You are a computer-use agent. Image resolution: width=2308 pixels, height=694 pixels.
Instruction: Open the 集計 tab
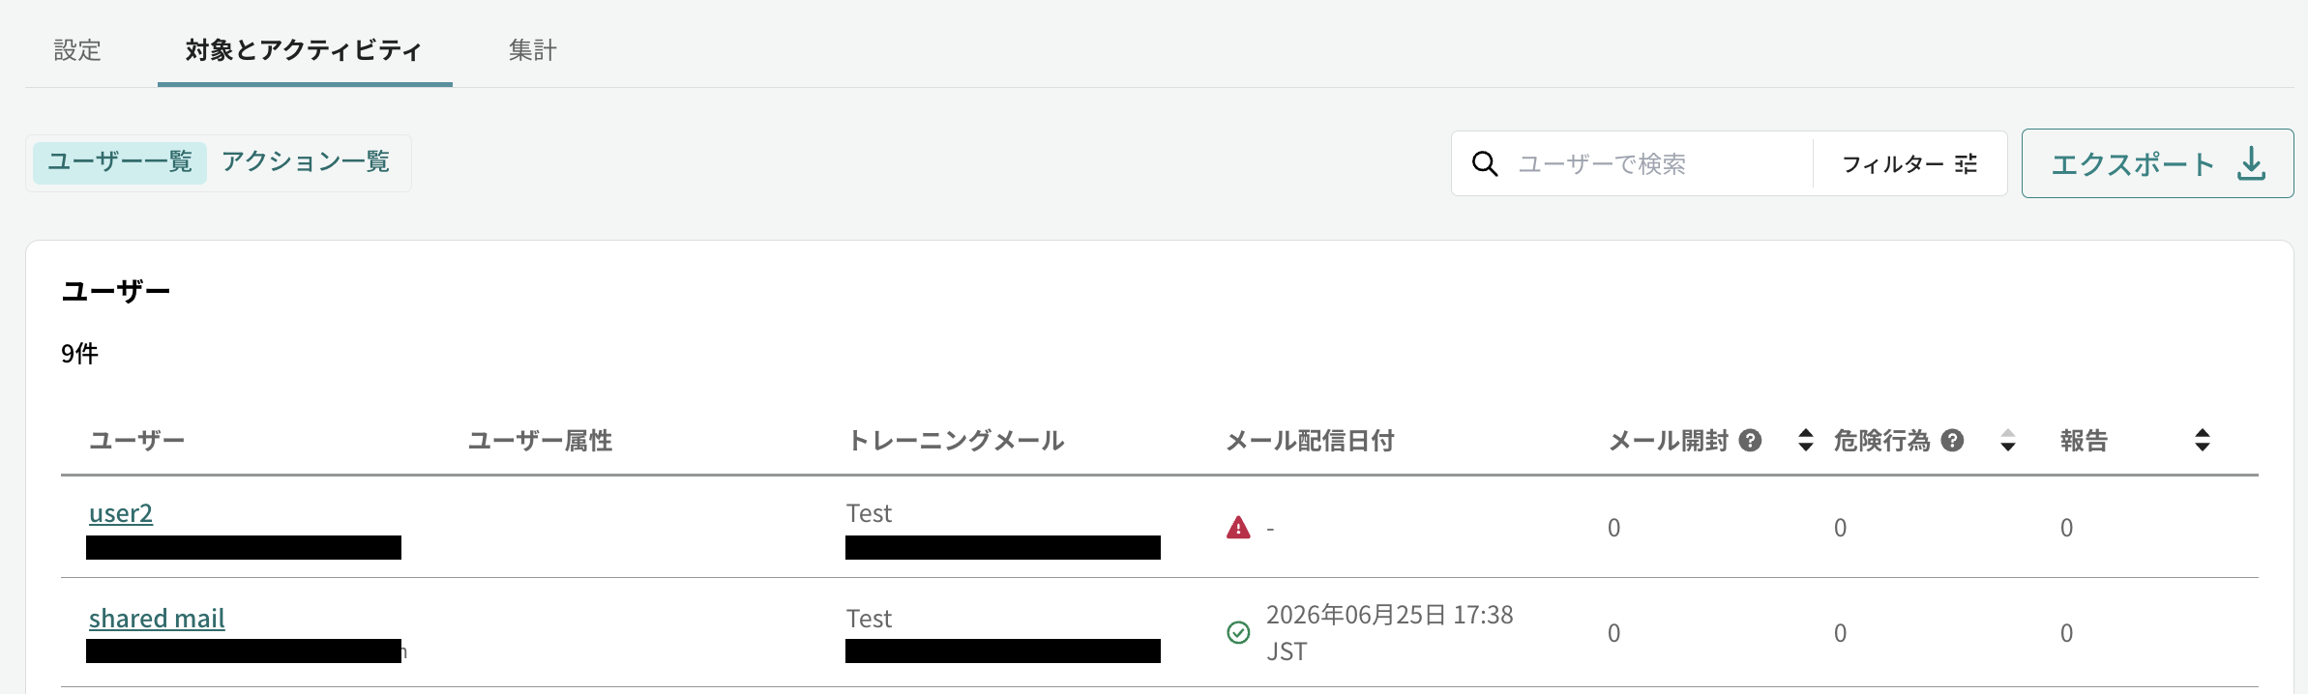(533, 50)
